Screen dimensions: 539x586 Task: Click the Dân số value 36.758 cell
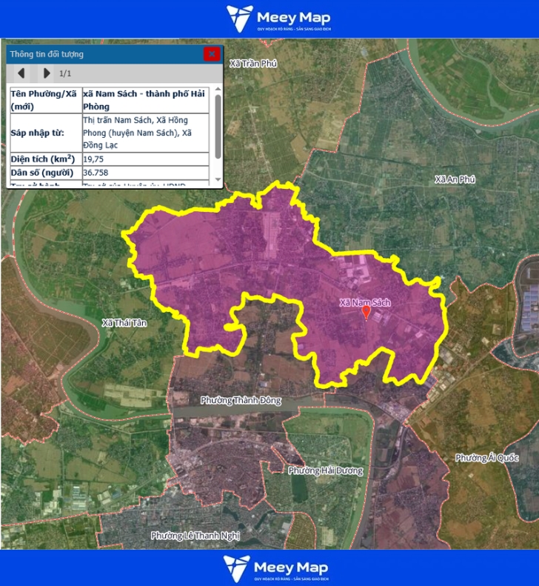(144, 173)
